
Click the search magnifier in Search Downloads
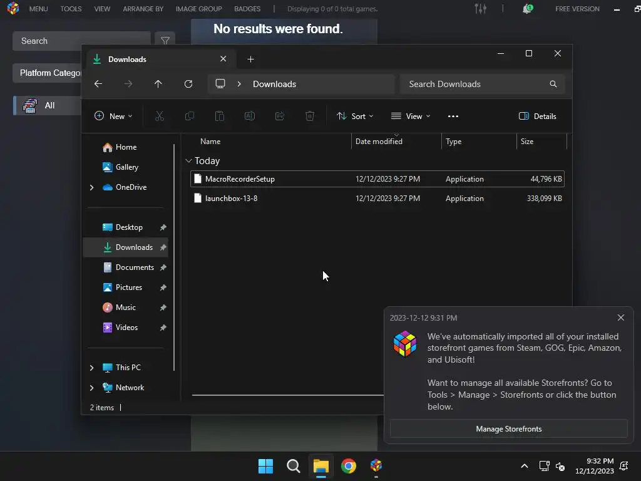pos(553,84)
